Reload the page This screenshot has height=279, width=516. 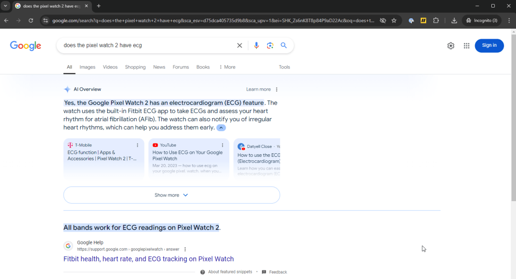pos(31,21)
